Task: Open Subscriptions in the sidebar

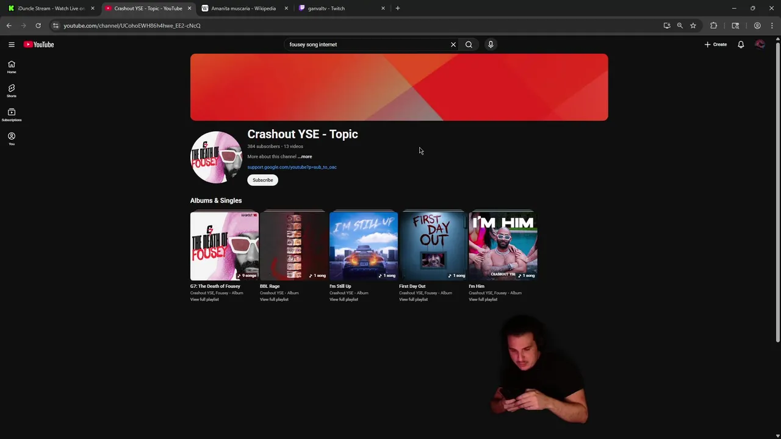Action: coord(12,115)
